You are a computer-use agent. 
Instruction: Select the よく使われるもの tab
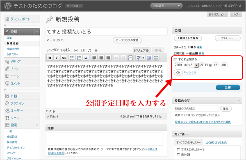(x=216, y=143)
